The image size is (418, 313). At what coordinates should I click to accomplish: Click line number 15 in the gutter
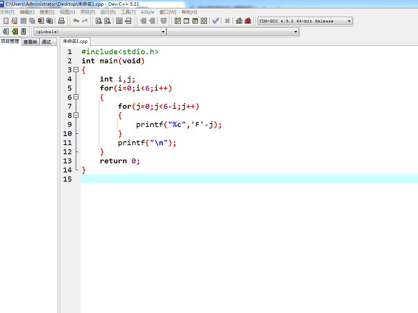click(67, 179)
